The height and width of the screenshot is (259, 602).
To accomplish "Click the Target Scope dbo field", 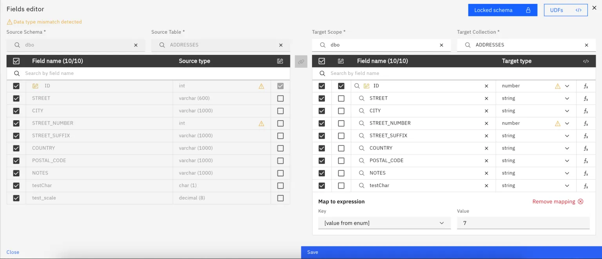I will tap(381, 45).
